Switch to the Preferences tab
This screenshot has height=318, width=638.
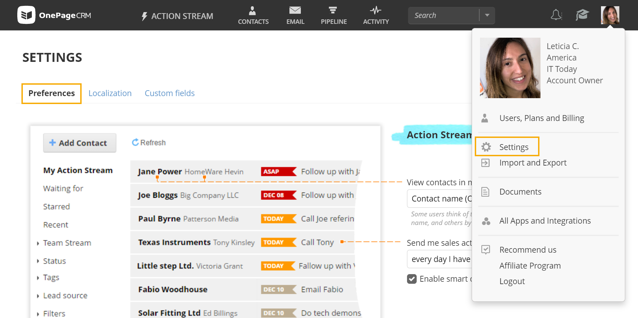coord(52,93)
